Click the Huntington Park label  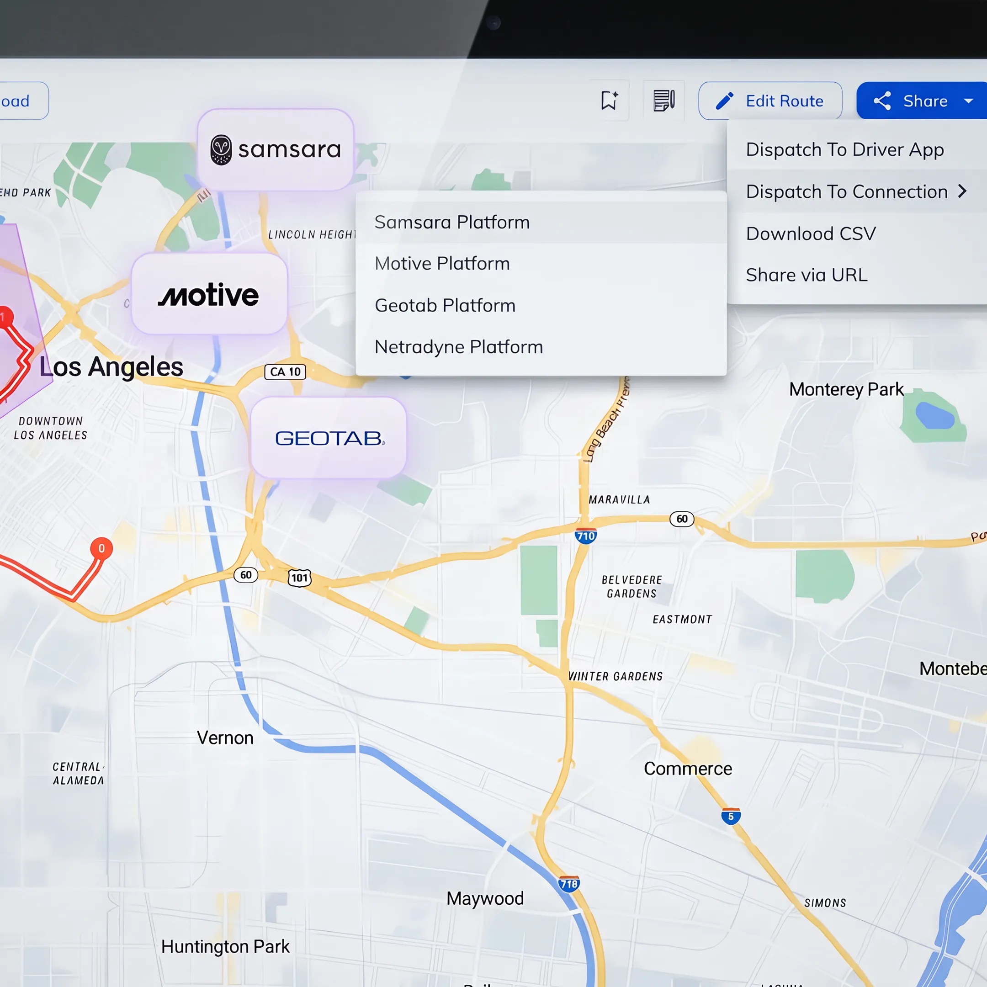[225, 947]
